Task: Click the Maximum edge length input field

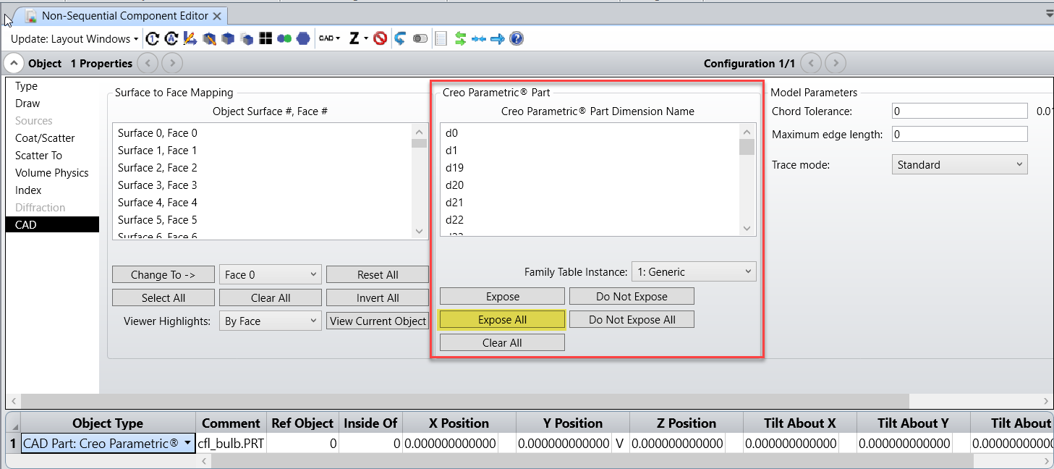Action: [959, 135]
